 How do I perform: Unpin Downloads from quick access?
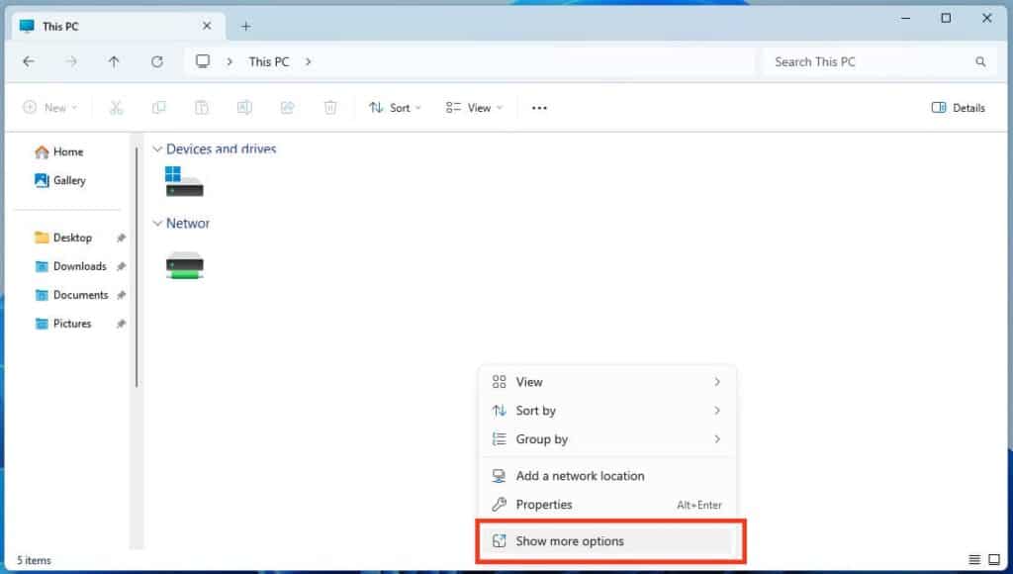point(121,266)
